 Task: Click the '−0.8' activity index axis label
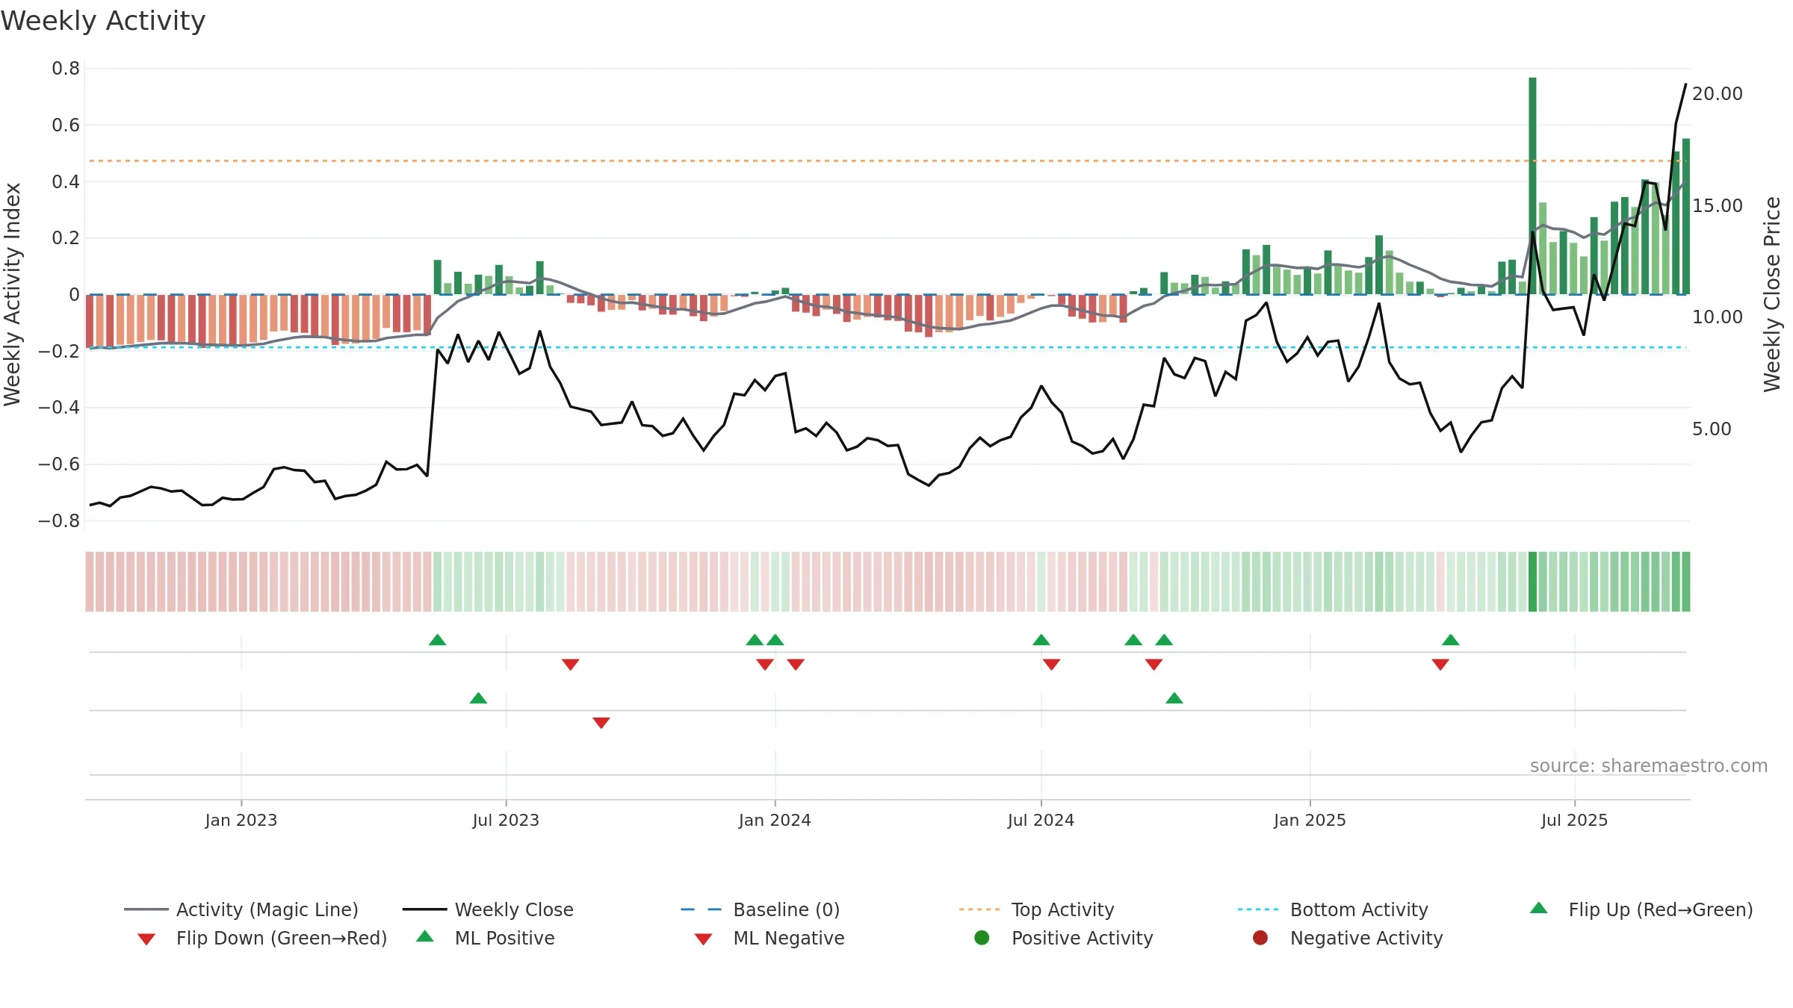[x=59, y=521]
